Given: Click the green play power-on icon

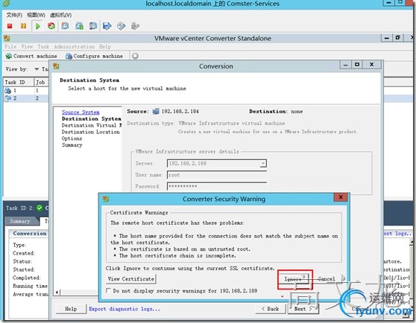Looking at the screenshot, I should [38, 26].
